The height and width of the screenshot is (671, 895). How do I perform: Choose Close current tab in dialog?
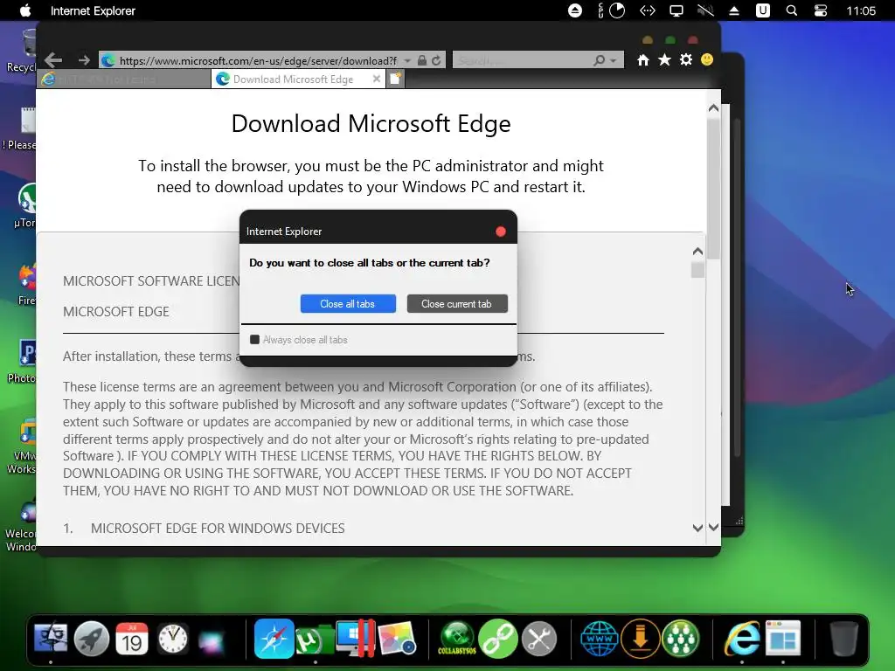(456, 303)
